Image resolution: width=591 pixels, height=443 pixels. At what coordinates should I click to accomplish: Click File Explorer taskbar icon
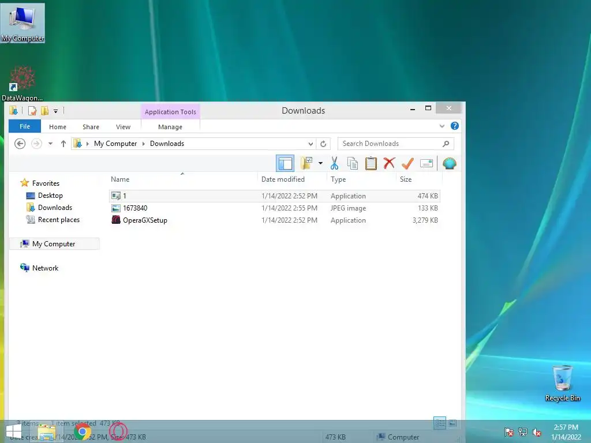[x=47, y=431]
